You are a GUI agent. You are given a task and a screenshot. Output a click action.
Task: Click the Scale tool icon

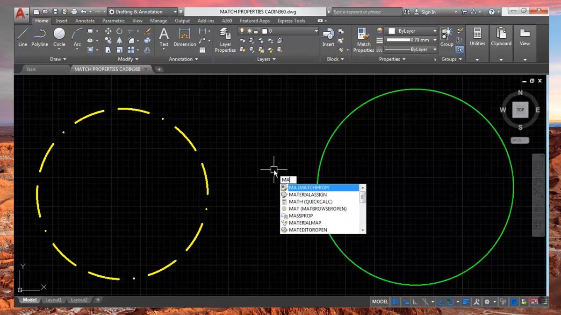(x=120, y=50)
